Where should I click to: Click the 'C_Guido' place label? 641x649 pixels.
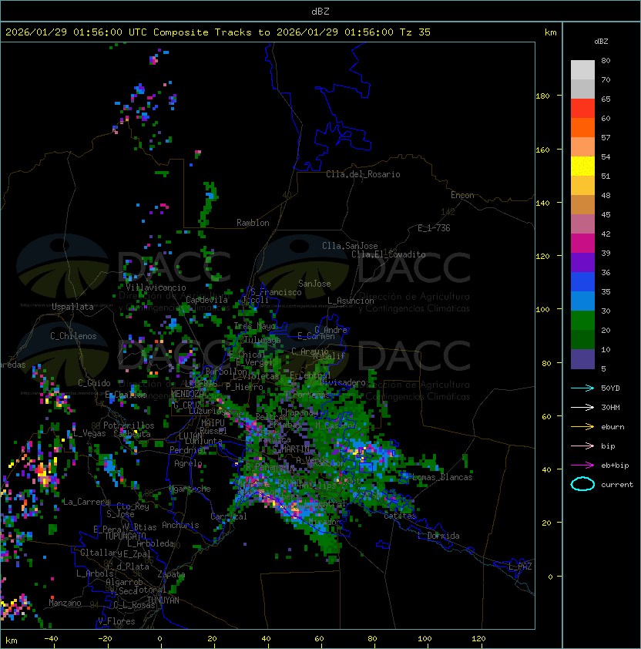coord(94,383)
